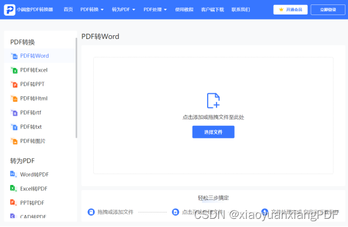Click the step one drag-or-add file icon
This screenshot has height=227, width=348.
(91, 212)
